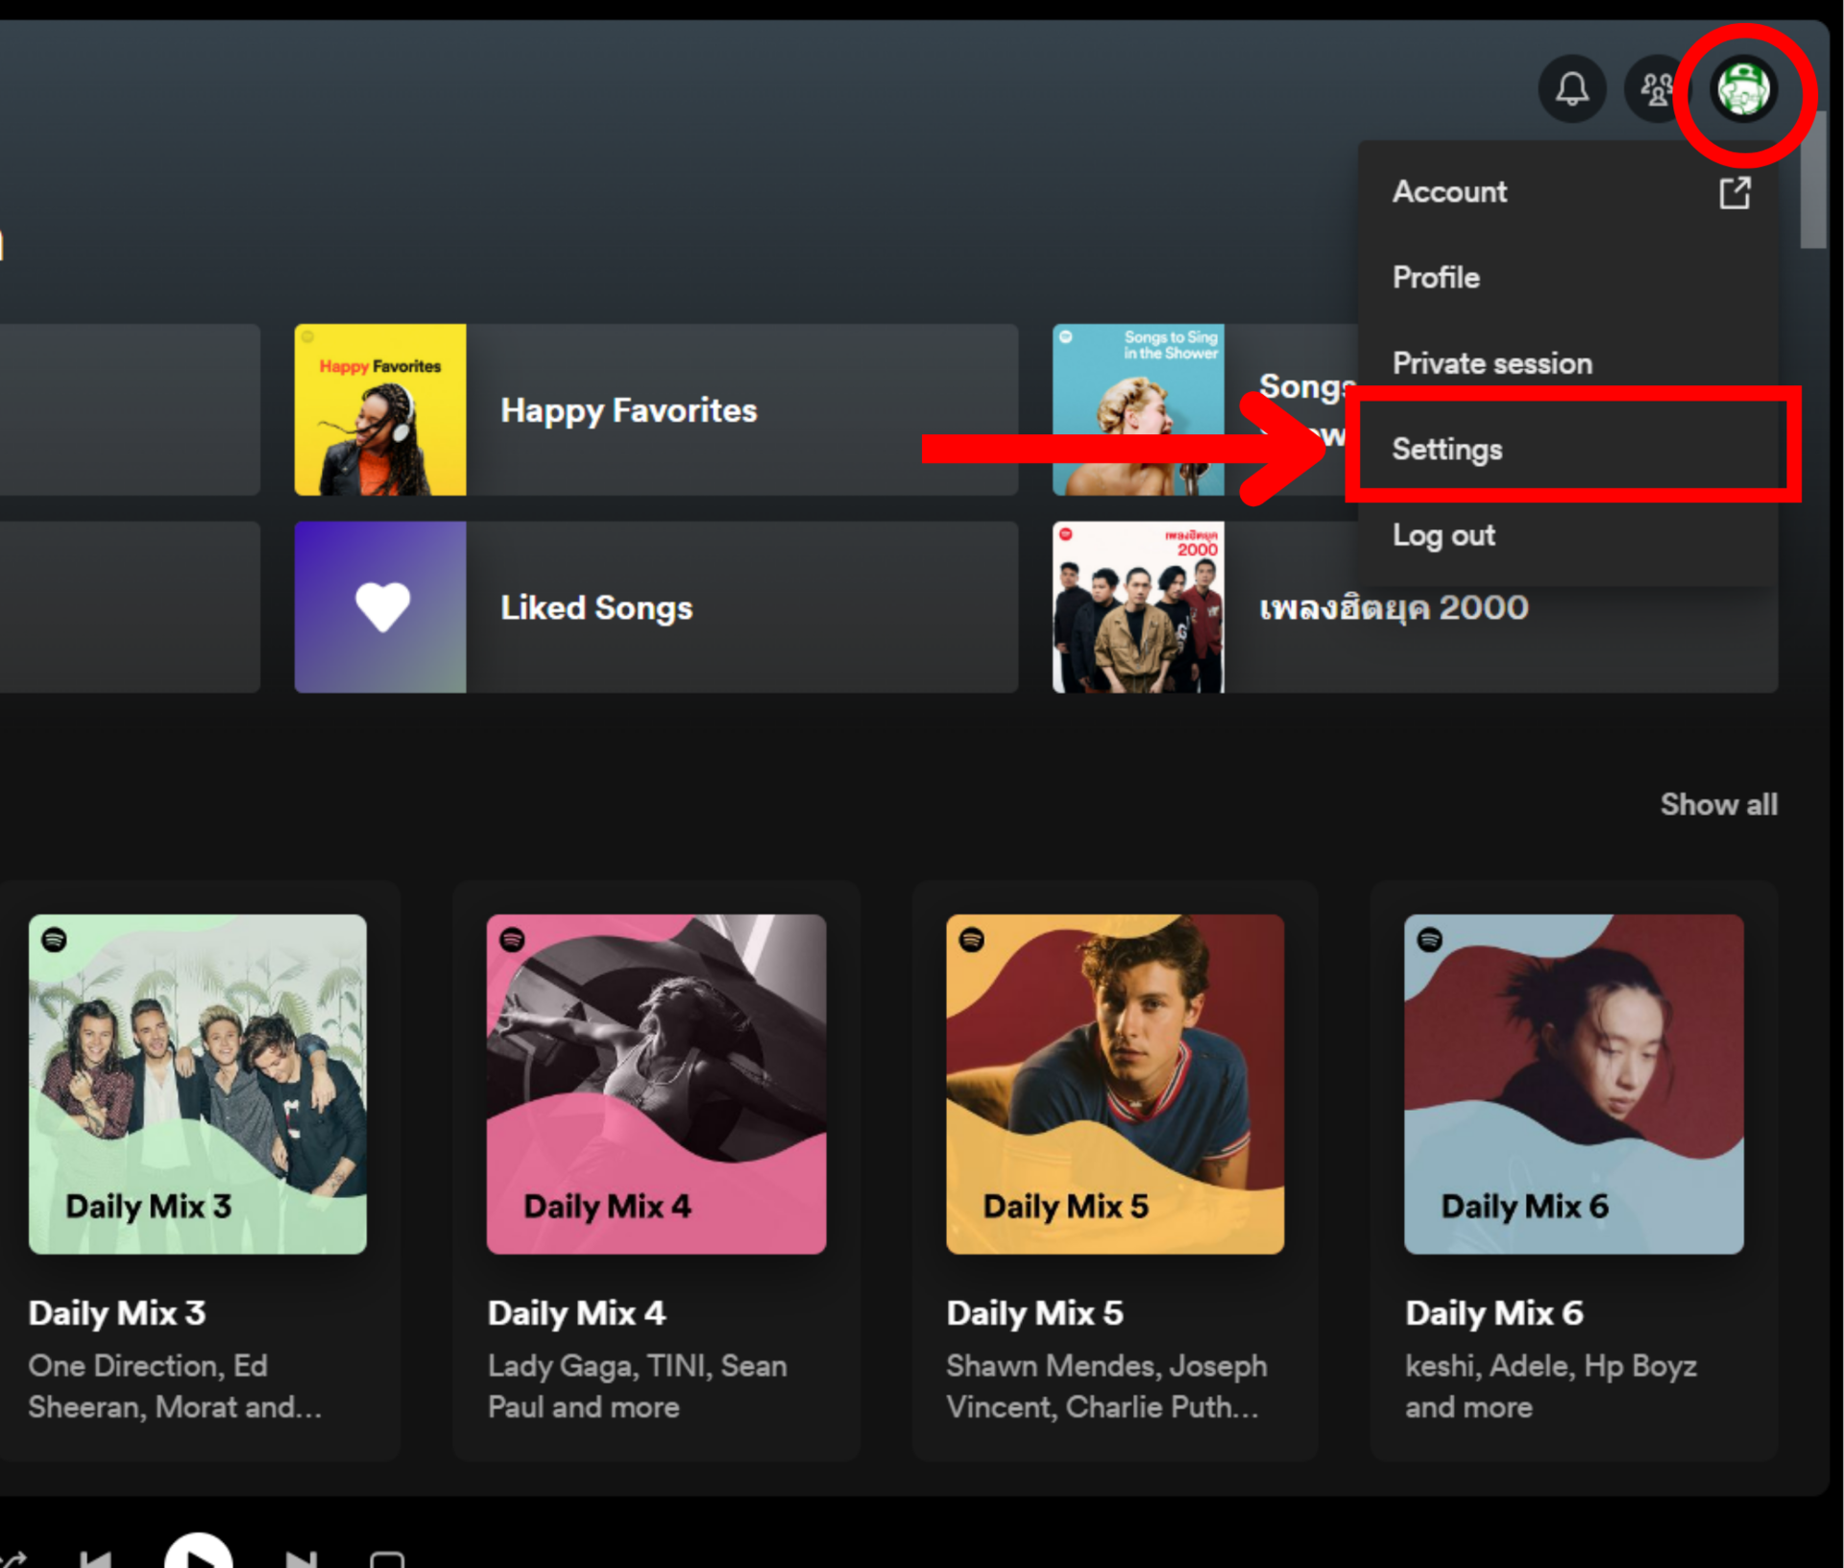Toggle the shuffle icon
The image size is (1844, 1568).
[12, 1558]
